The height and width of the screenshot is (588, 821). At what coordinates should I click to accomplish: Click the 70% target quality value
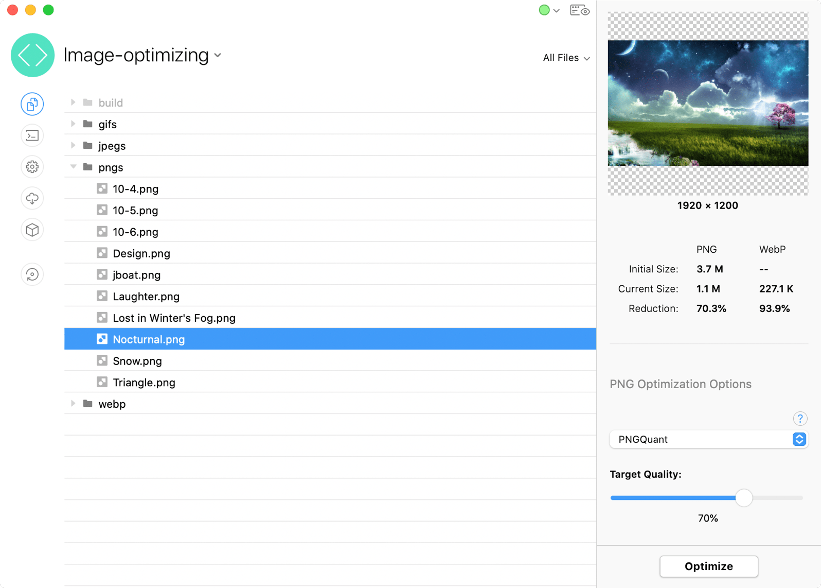[x=708, y=518]
